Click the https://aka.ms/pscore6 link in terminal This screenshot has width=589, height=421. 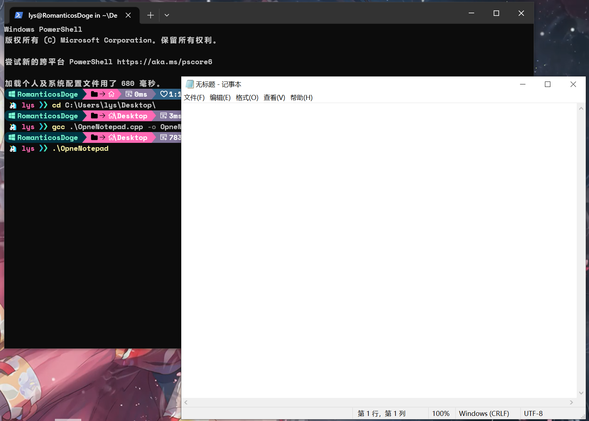tap(165, 62)
